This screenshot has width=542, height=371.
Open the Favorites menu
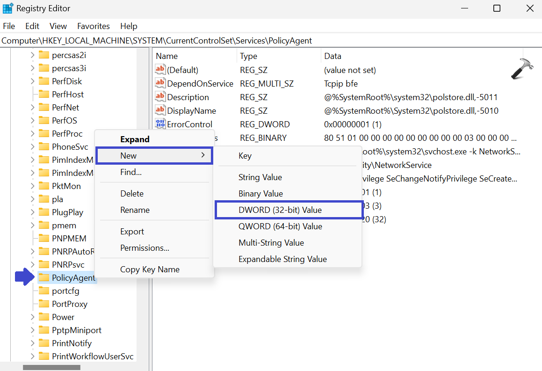(x=94, y=26)
